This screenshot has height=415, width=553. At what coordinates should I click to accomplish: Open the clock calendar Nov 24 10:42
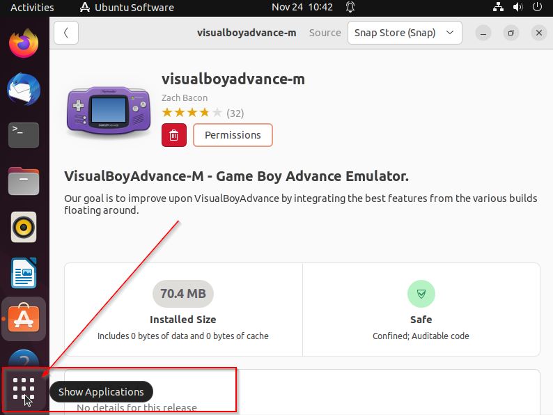pos(302,7)
